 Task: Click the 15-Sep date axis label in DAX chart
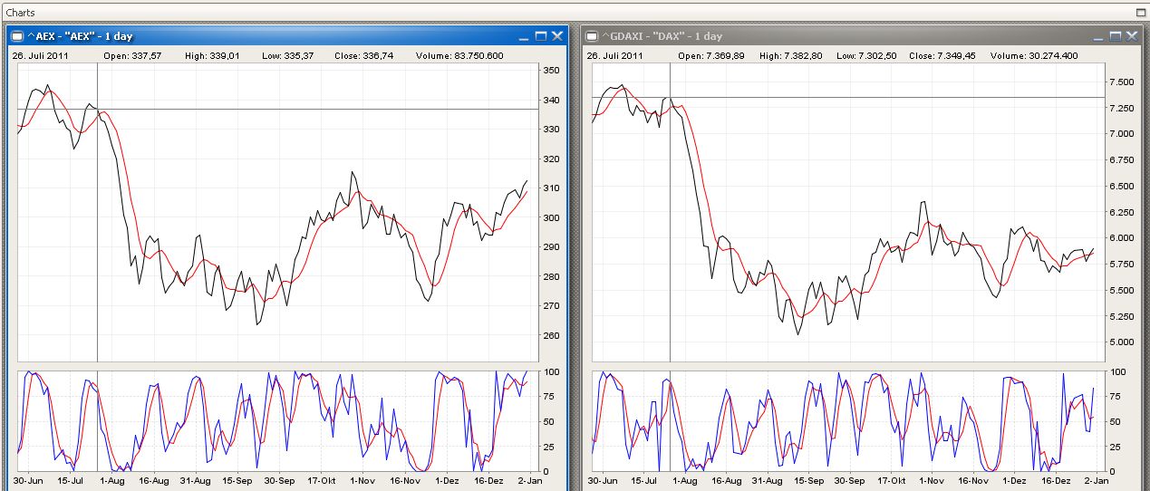click(810, 481)
